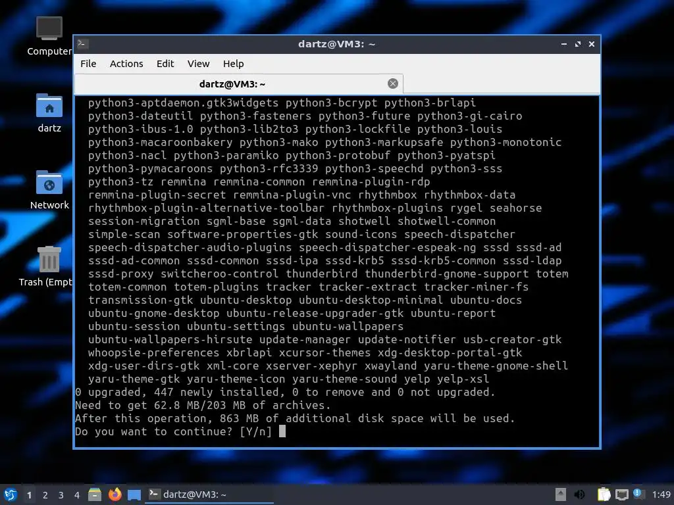Image resolution: width=674 pixels, height=505 pixels.
Task: Switch to workspace 1
Action: [x=29, y=495]
